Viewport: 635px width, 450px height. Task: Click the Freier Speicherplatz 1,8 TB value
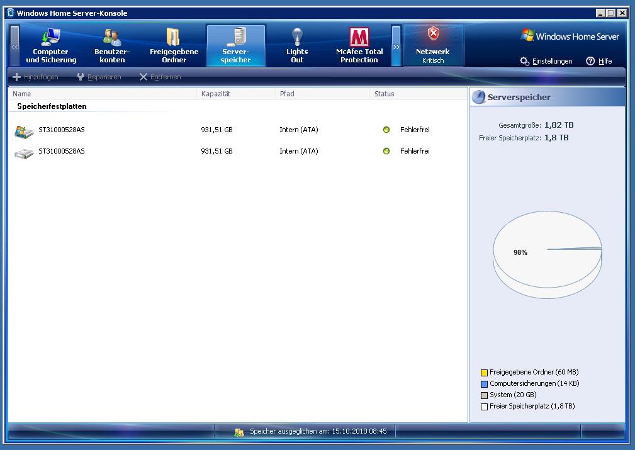pos(556,138)
